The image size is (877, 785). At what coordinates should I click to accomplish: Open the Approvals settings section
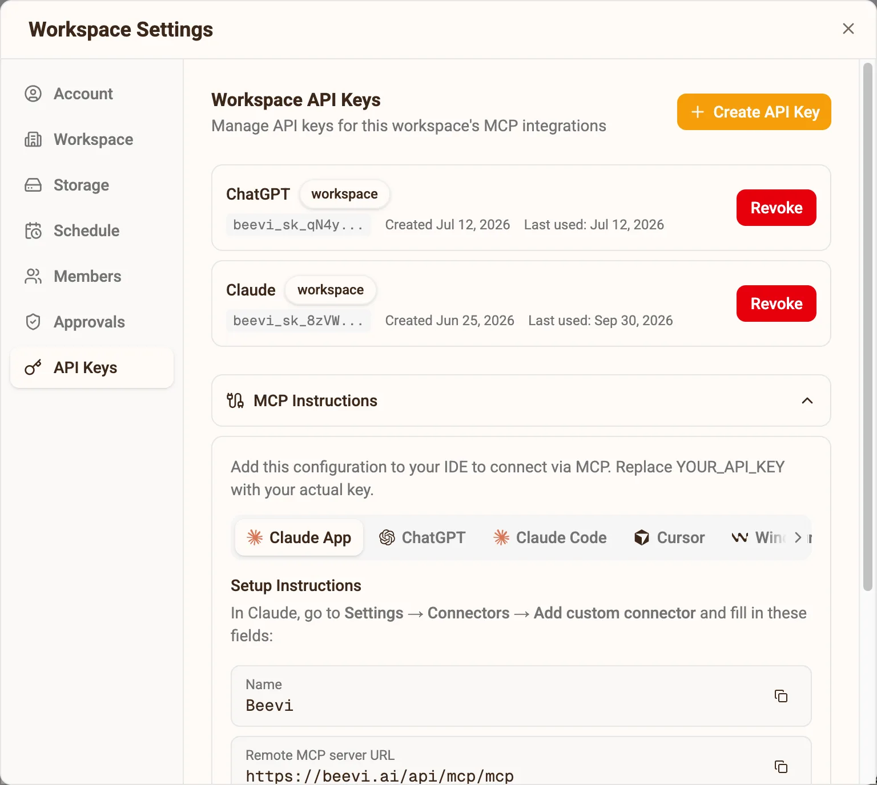click(92, 322)
